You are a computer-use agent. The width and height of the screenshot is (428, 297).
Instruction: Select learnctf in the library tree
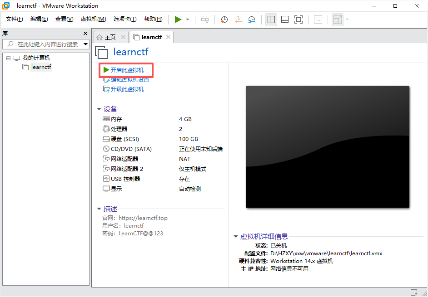pyautogui.click(x=41, y=67)
